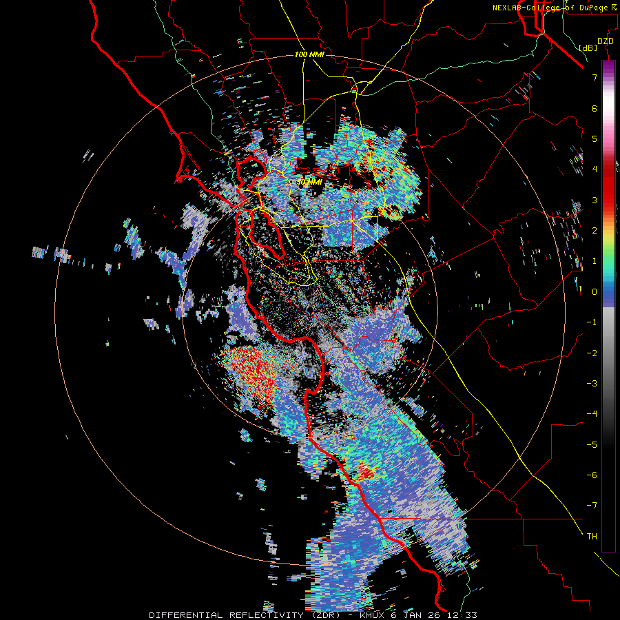Click the '3' value on color scale
Screen dimensions: 620x620
pyautogui.click(x=595, y=200)
